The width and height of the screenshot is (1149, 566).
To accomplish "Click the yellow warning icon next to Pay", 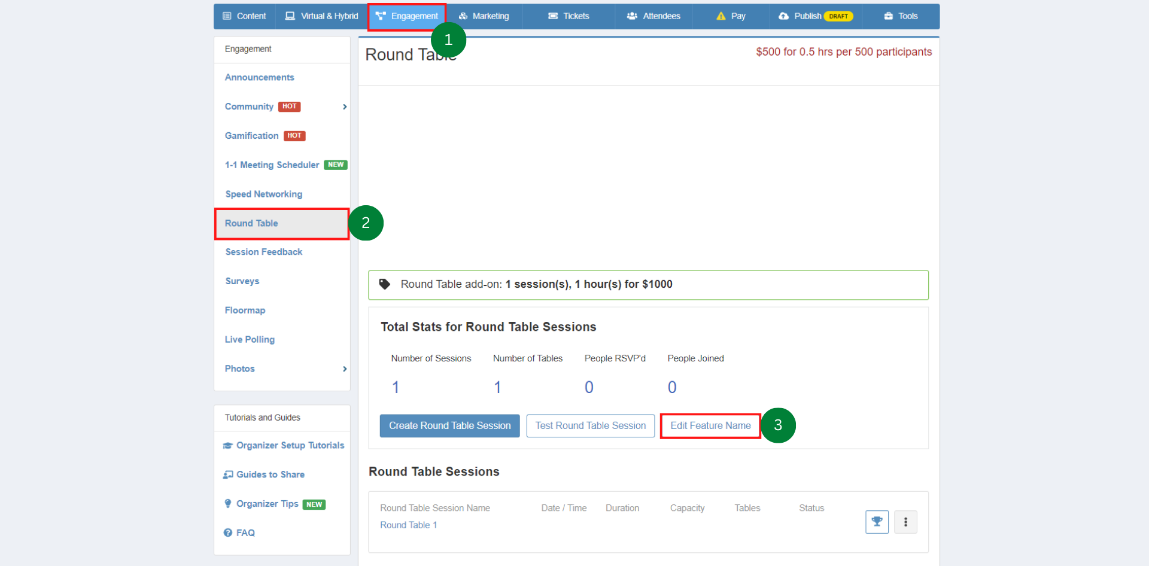I will point(720,16).
